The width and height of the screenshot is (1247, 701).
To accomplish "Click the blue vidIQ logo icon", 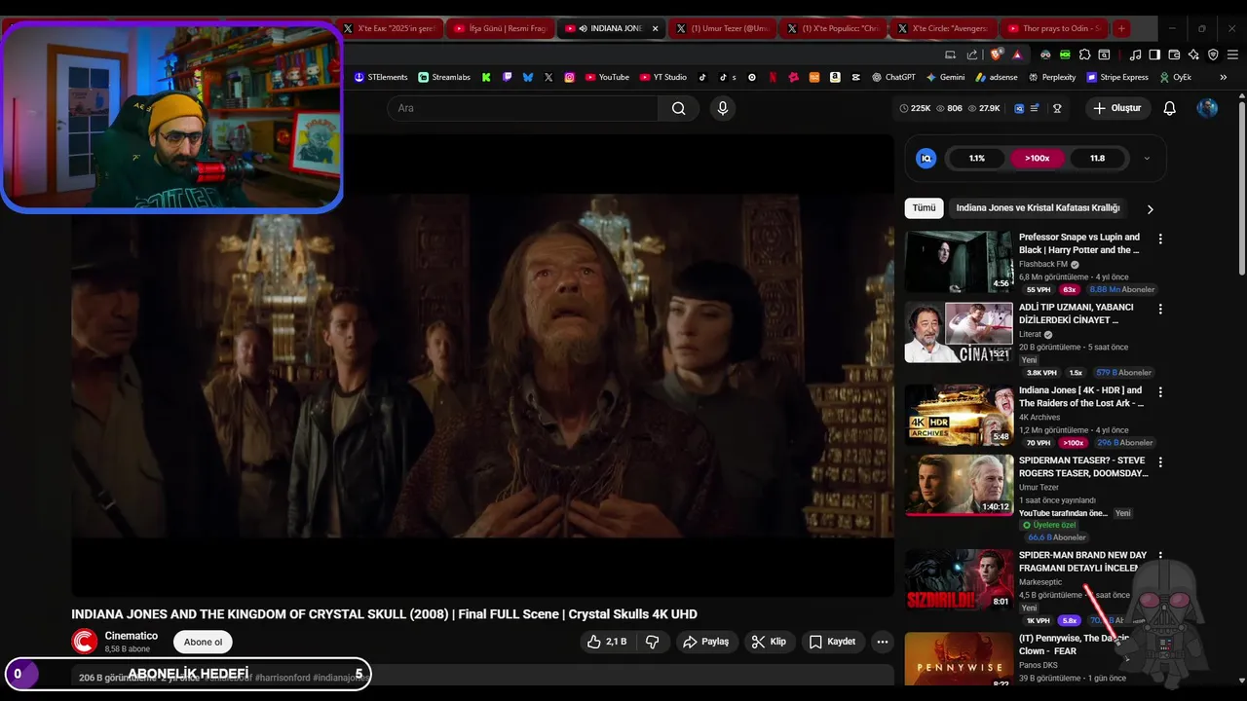I will tap(926, 158).
